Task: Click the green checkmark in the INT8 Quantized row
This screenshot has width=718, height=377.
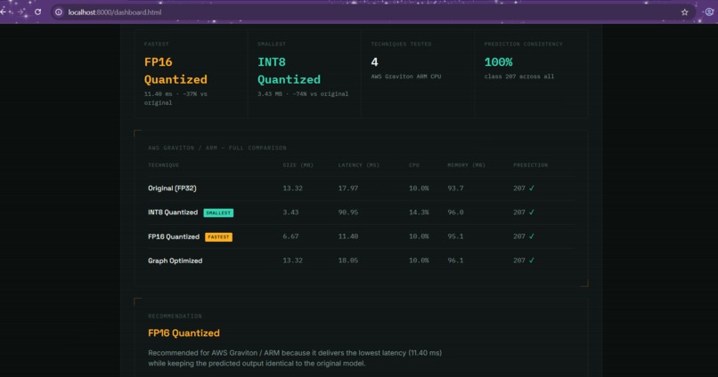Action: (532, 213)
